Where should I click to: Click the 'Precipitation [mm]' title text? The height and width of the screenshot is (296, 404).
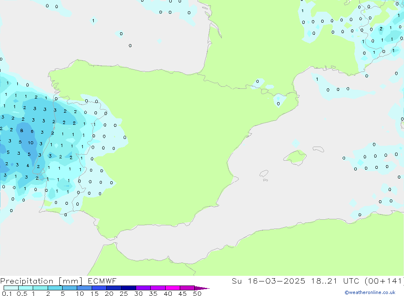(x=42, y=281)
